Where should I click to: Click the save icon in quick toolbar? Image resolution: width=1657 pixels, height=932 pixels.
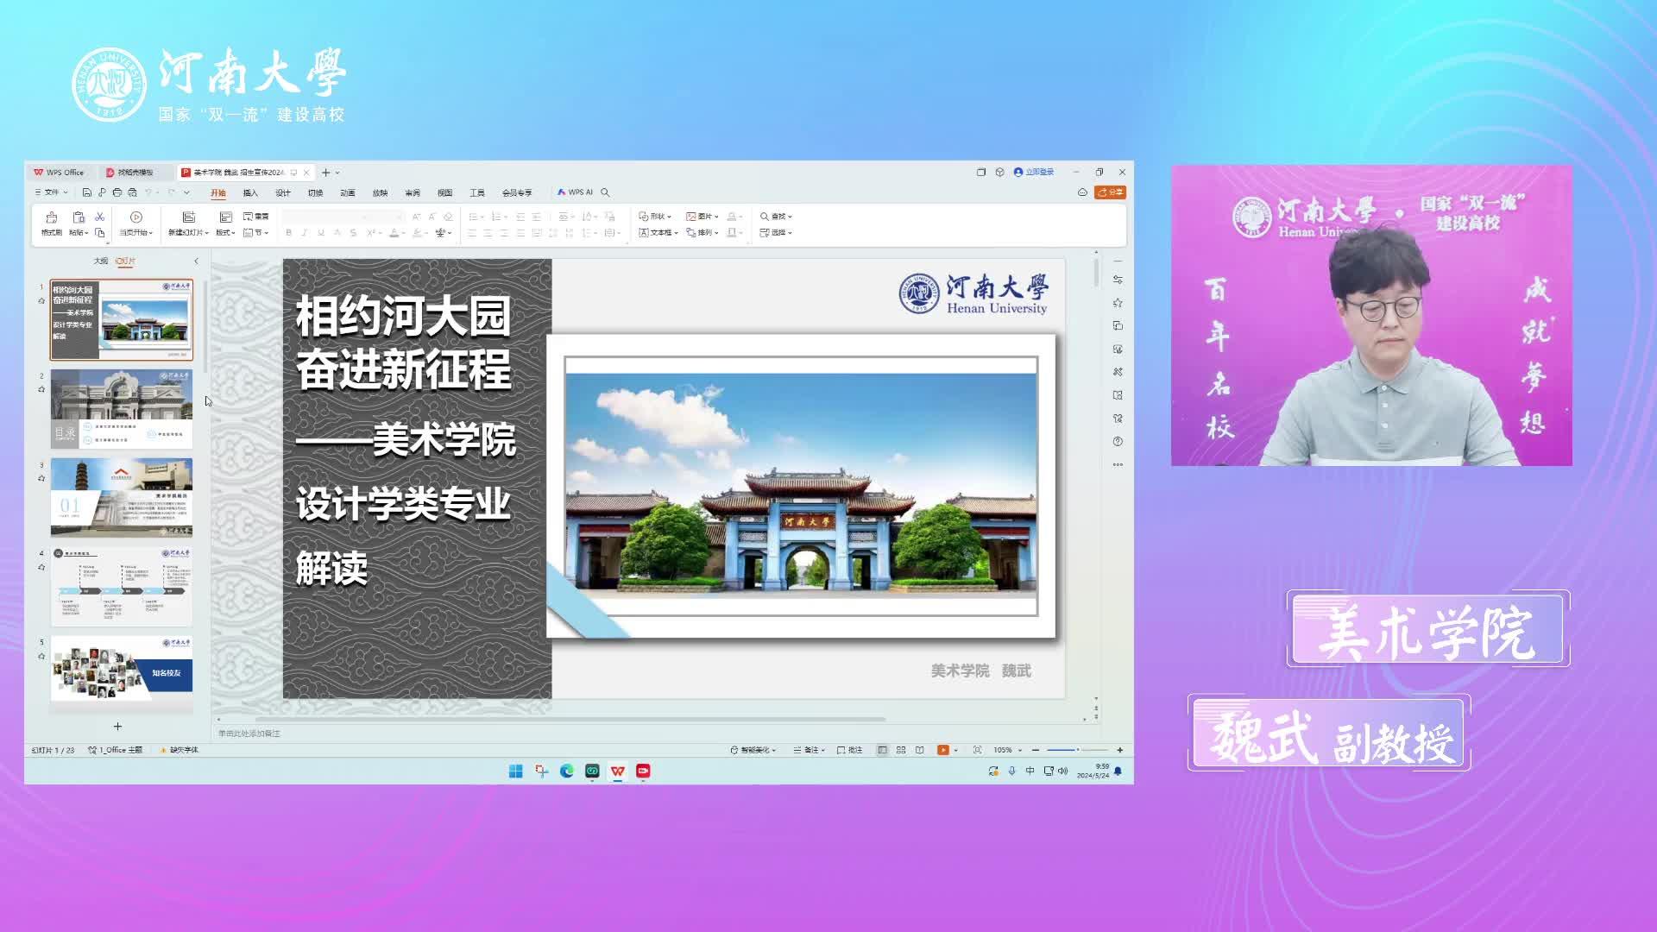(x=86, y=192)
